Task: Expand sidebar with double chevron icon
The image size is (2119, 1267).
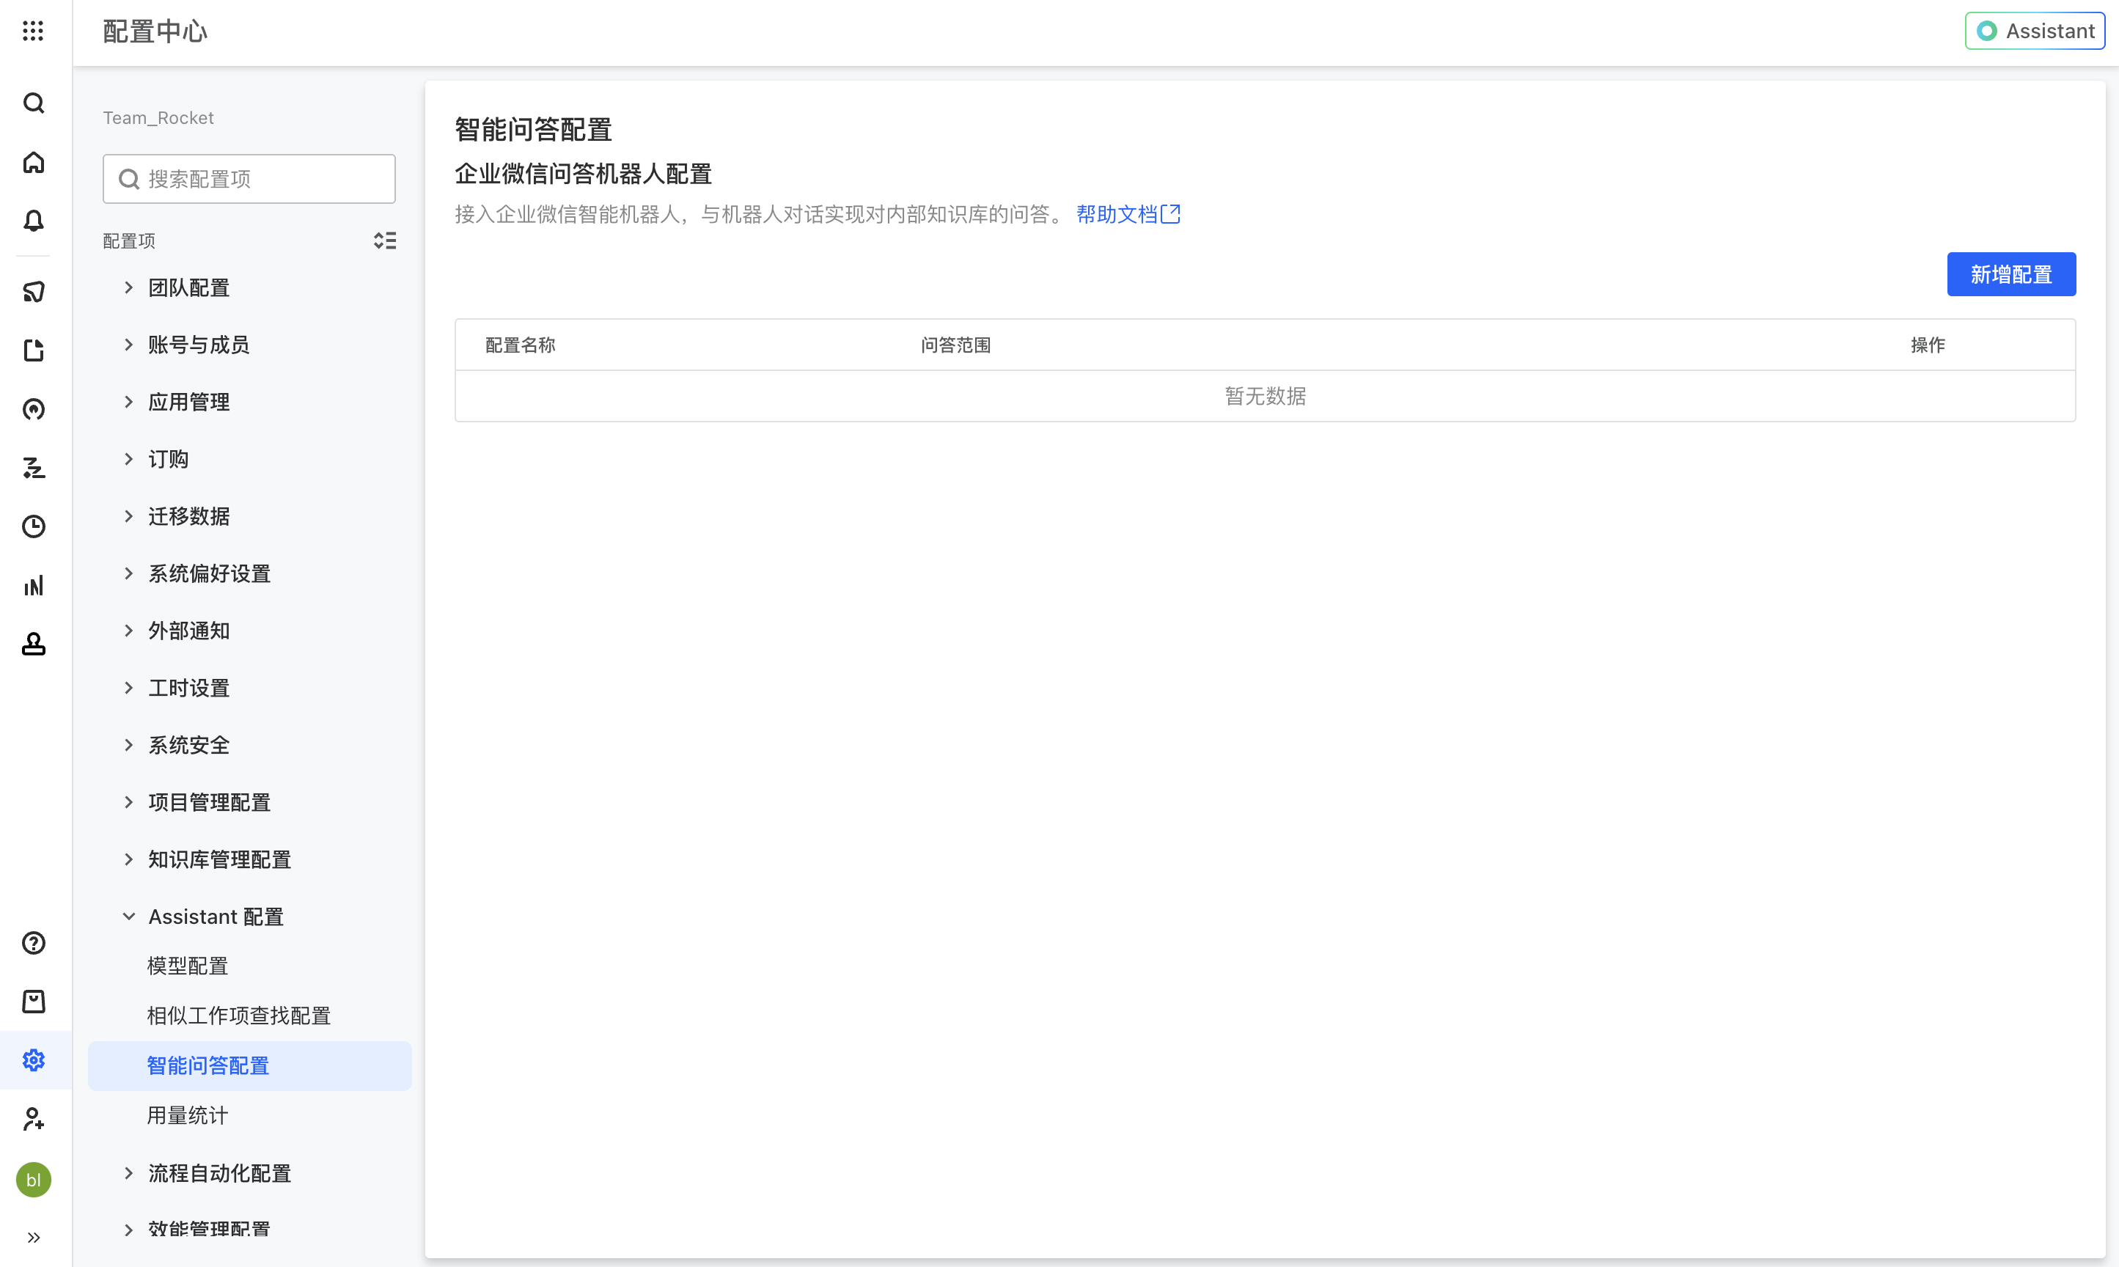Action: pos(33,1238)
